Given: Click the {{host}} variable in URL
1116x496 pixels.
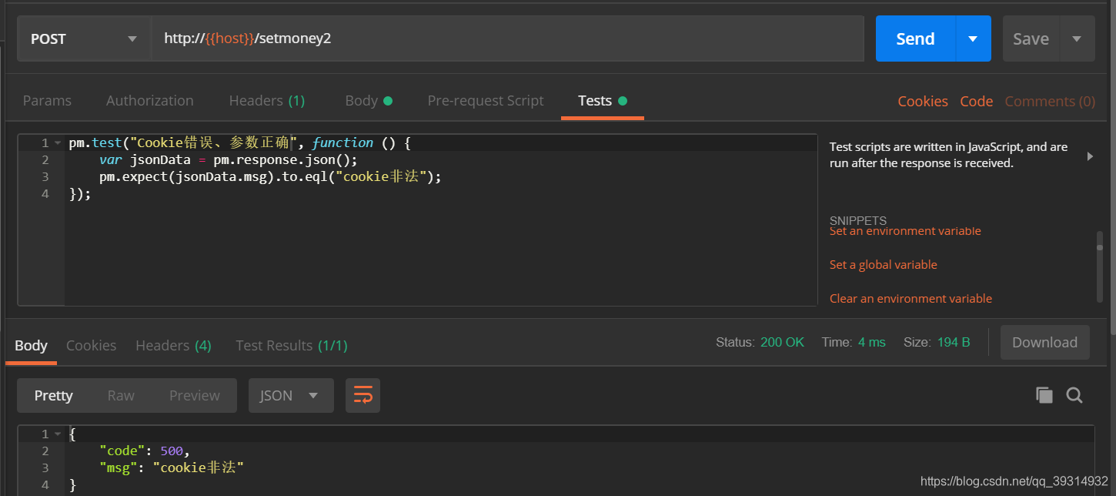Looking at the screenshot, I should click(x=229, y=39).
